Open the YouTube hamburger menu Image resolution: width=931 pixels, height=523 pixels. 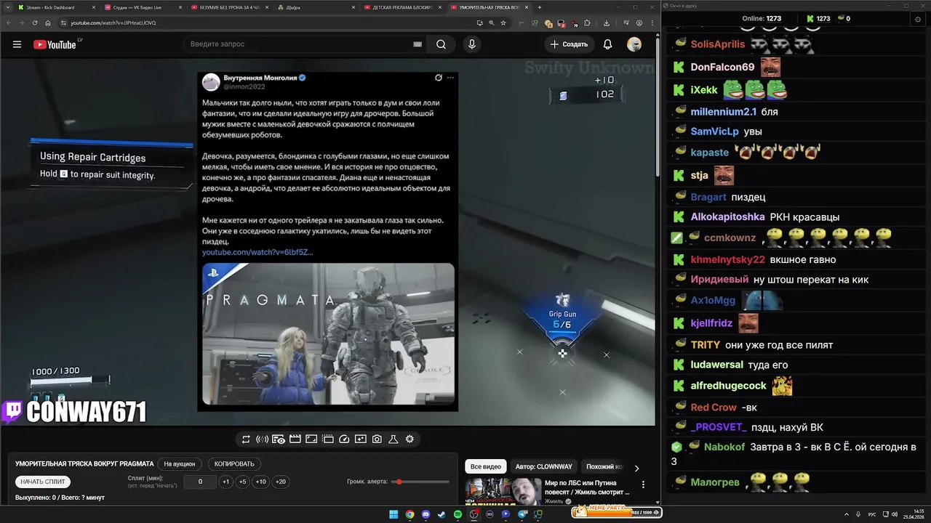[x=17, y=44]
